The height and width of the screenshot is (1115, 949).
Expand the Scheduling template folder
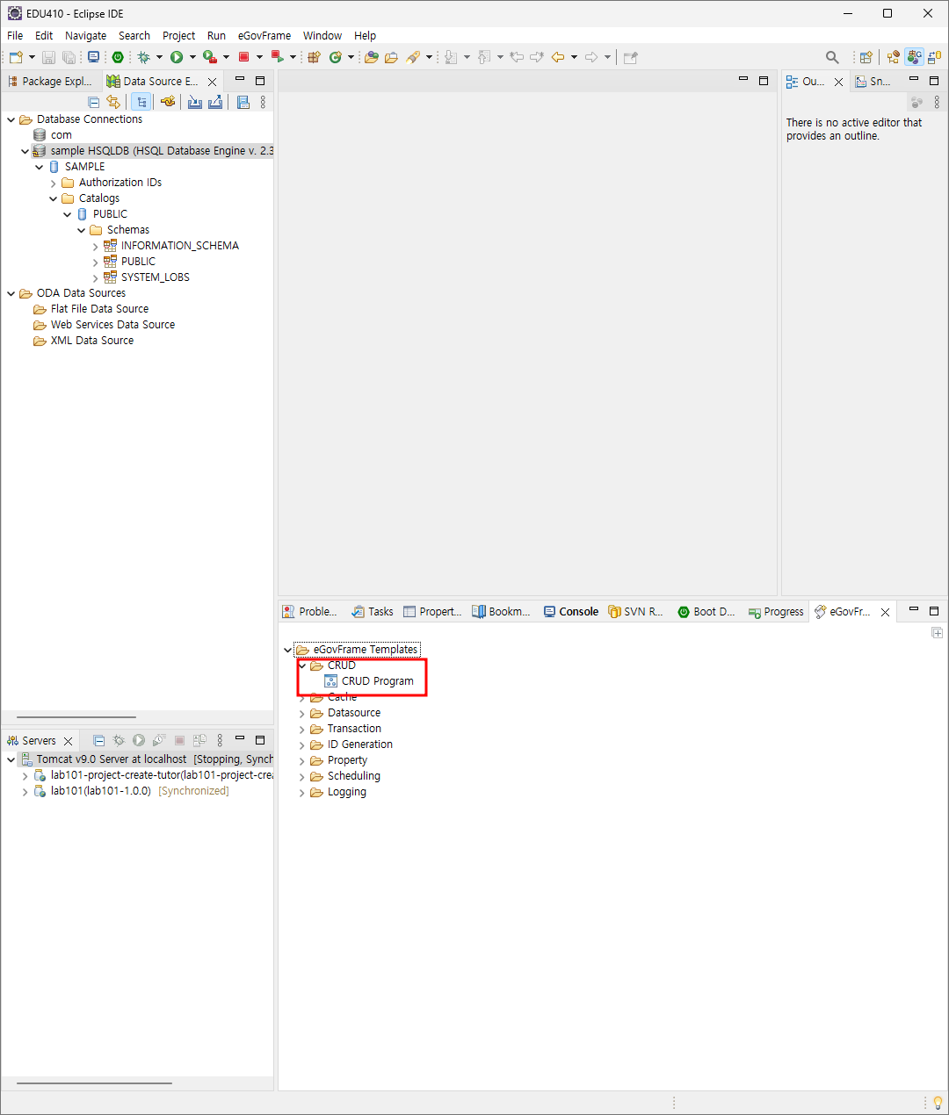click(302, 776)
